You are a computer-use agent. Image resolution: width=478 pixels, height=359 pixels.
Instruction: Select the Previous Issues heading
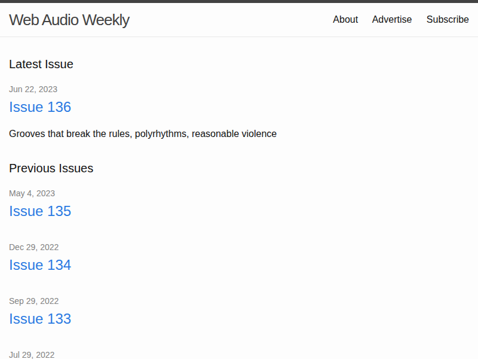51,168
